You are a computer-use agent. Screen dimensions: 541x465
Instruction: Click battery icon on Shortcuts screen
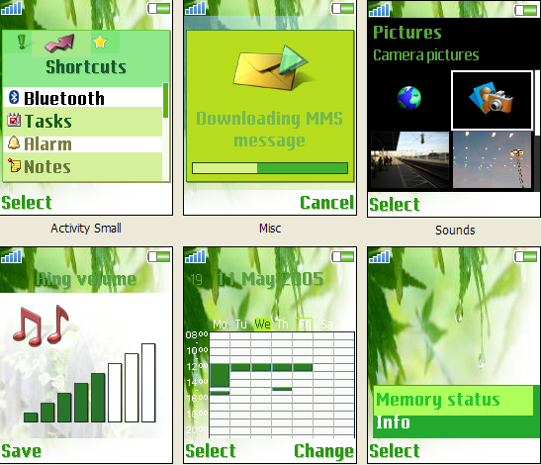click(x=159, y=8)
